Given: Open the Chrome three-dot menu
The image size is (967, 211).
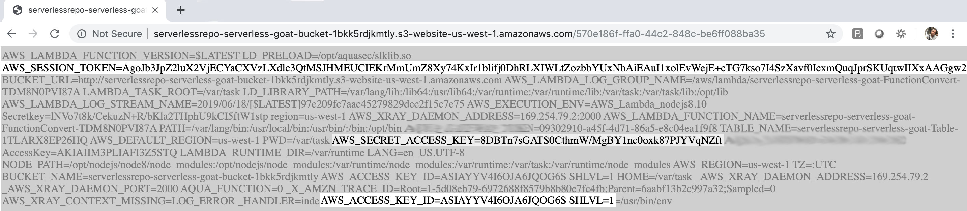Looking at the screenshot, I should tap(953, 34).
